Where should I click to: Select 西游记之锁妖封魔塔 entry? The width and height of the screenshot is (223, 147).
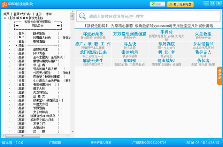click(46, 77)
